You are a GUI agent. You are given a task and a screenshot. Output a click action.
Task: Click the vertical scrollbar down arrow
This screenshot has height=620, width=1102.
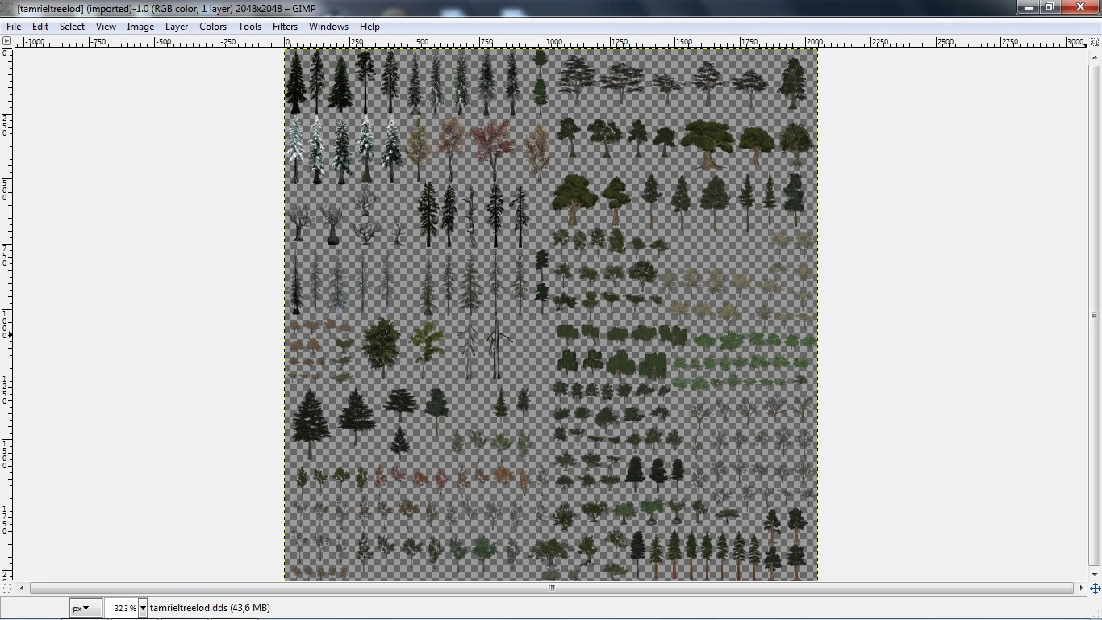click(1095, 575)
